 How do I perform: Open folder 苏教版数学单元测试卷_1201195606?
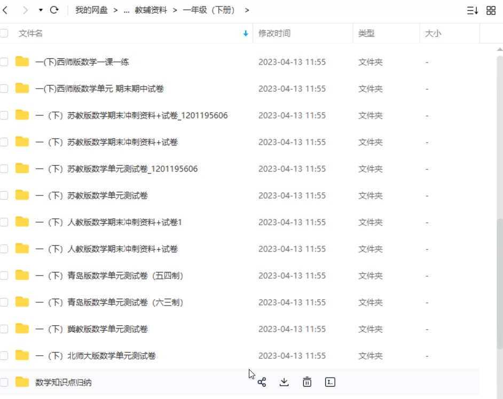116,169
